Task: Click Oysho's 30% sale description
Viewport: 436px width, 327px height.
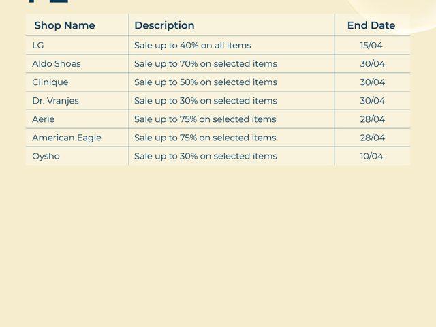Action: (x=206, y=156)
